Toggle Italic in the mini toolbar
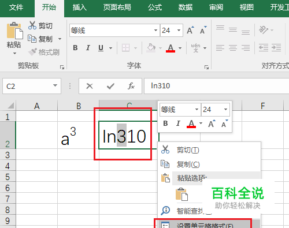The image size is (289, 228). [x=178, y=124]
